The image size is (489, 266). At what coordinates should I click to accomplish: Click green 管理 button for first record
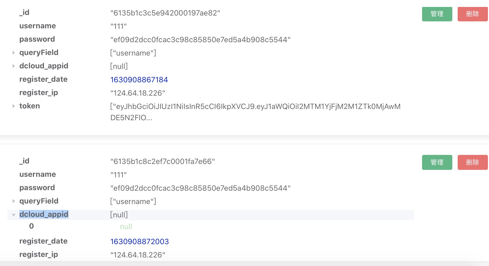pos(437,14)
